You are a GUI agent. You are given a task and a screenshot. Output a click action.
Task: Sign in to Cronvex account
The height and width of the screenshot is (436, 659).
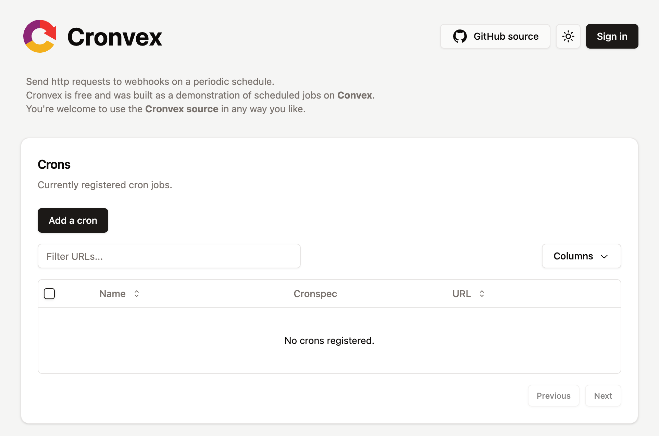point(611,36)
